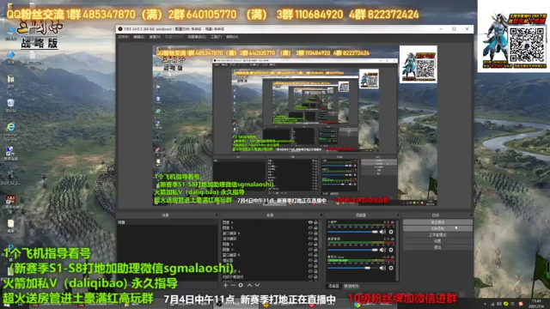Select the Recycle Bin desktop icon
The width and height of the screenshot is (550, 309).
pos(10,105)
